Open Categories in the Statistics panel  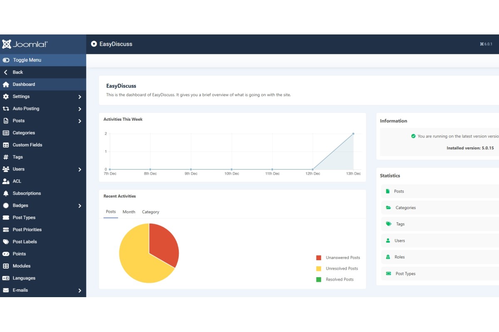tap(405, 207)
